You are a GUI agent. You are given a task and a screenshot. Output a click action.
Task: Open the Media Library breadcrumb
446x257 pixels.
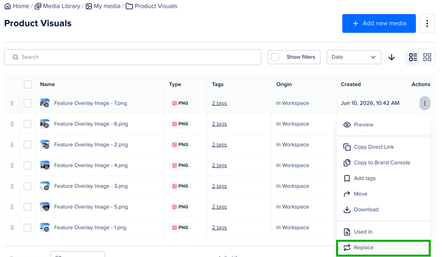point(58,6)
